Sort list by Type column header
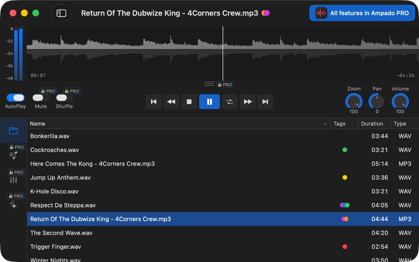This screenshot has height=262, width=419. coord(405,124)
